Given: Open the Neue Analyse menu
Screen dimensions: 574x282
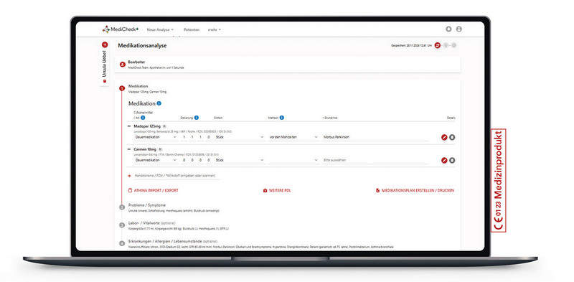Looking at the screenshot, I should coord(160,29).
